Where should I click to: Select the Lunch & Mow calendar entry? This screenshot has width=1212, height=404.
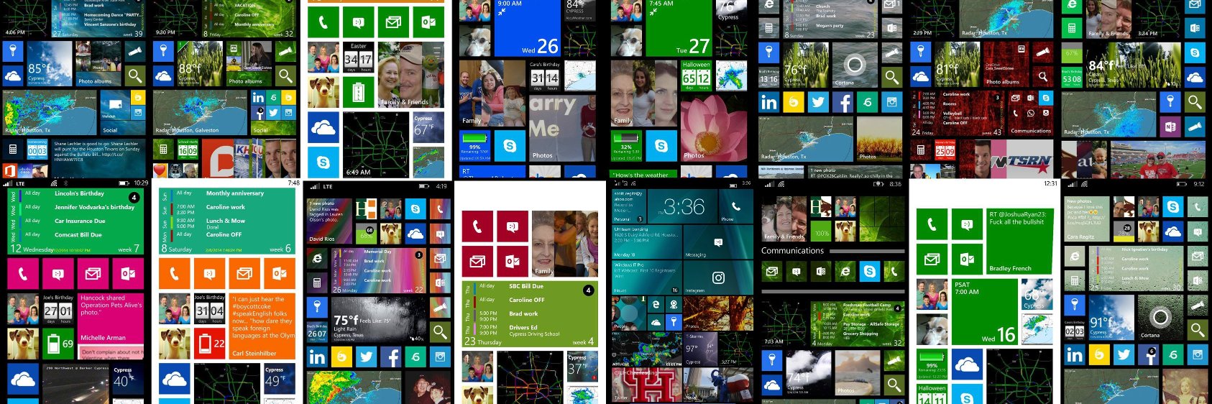226,221
